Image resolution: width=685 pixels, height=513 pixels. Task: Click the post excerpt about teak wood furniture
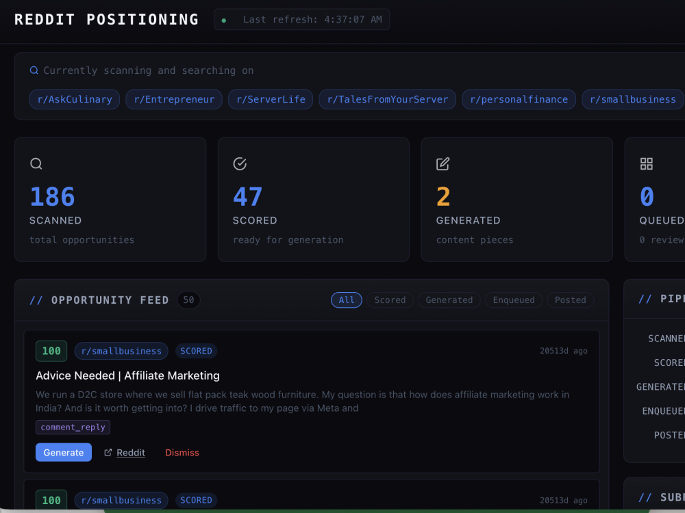[302, 402]
